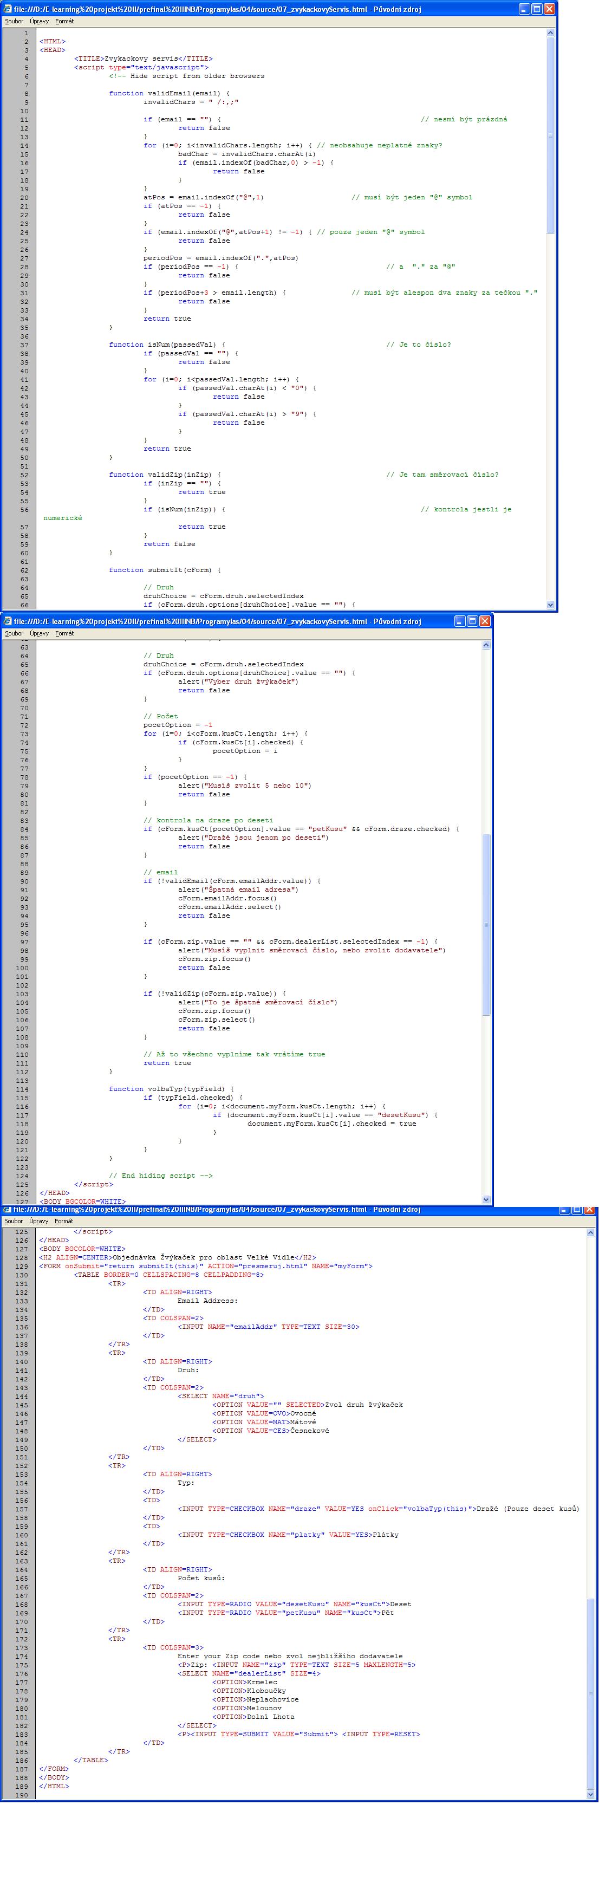Close the top source window

coord(549,9)
